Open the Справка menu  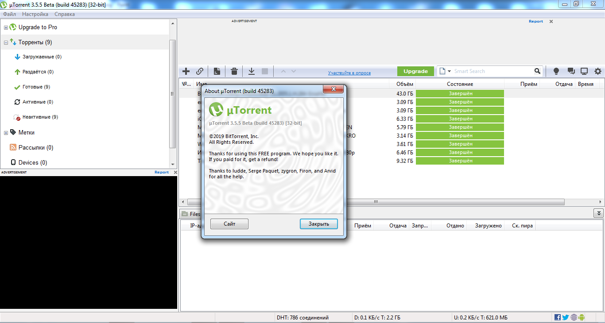click(x=65, y=14)
